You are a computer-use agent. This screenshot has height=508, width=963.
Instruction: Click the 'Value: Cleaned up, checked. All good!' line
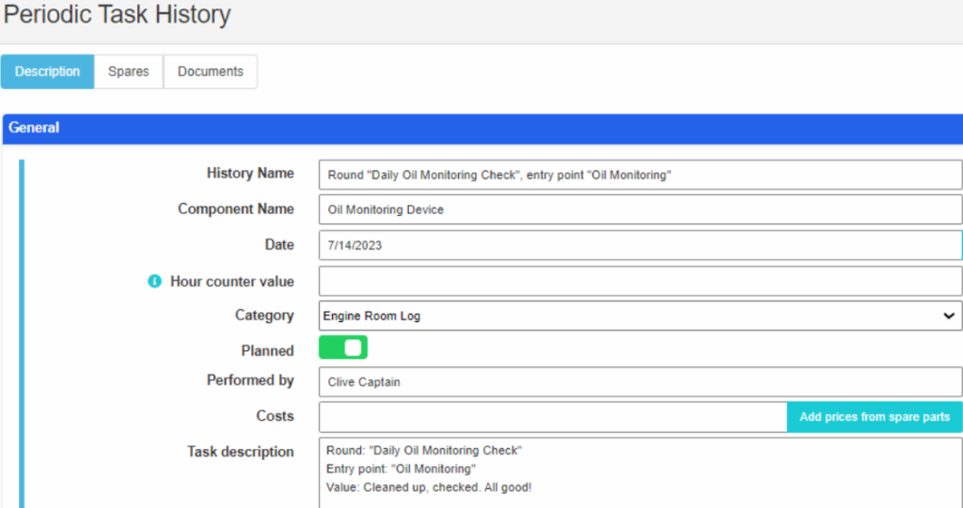[429, 487]
